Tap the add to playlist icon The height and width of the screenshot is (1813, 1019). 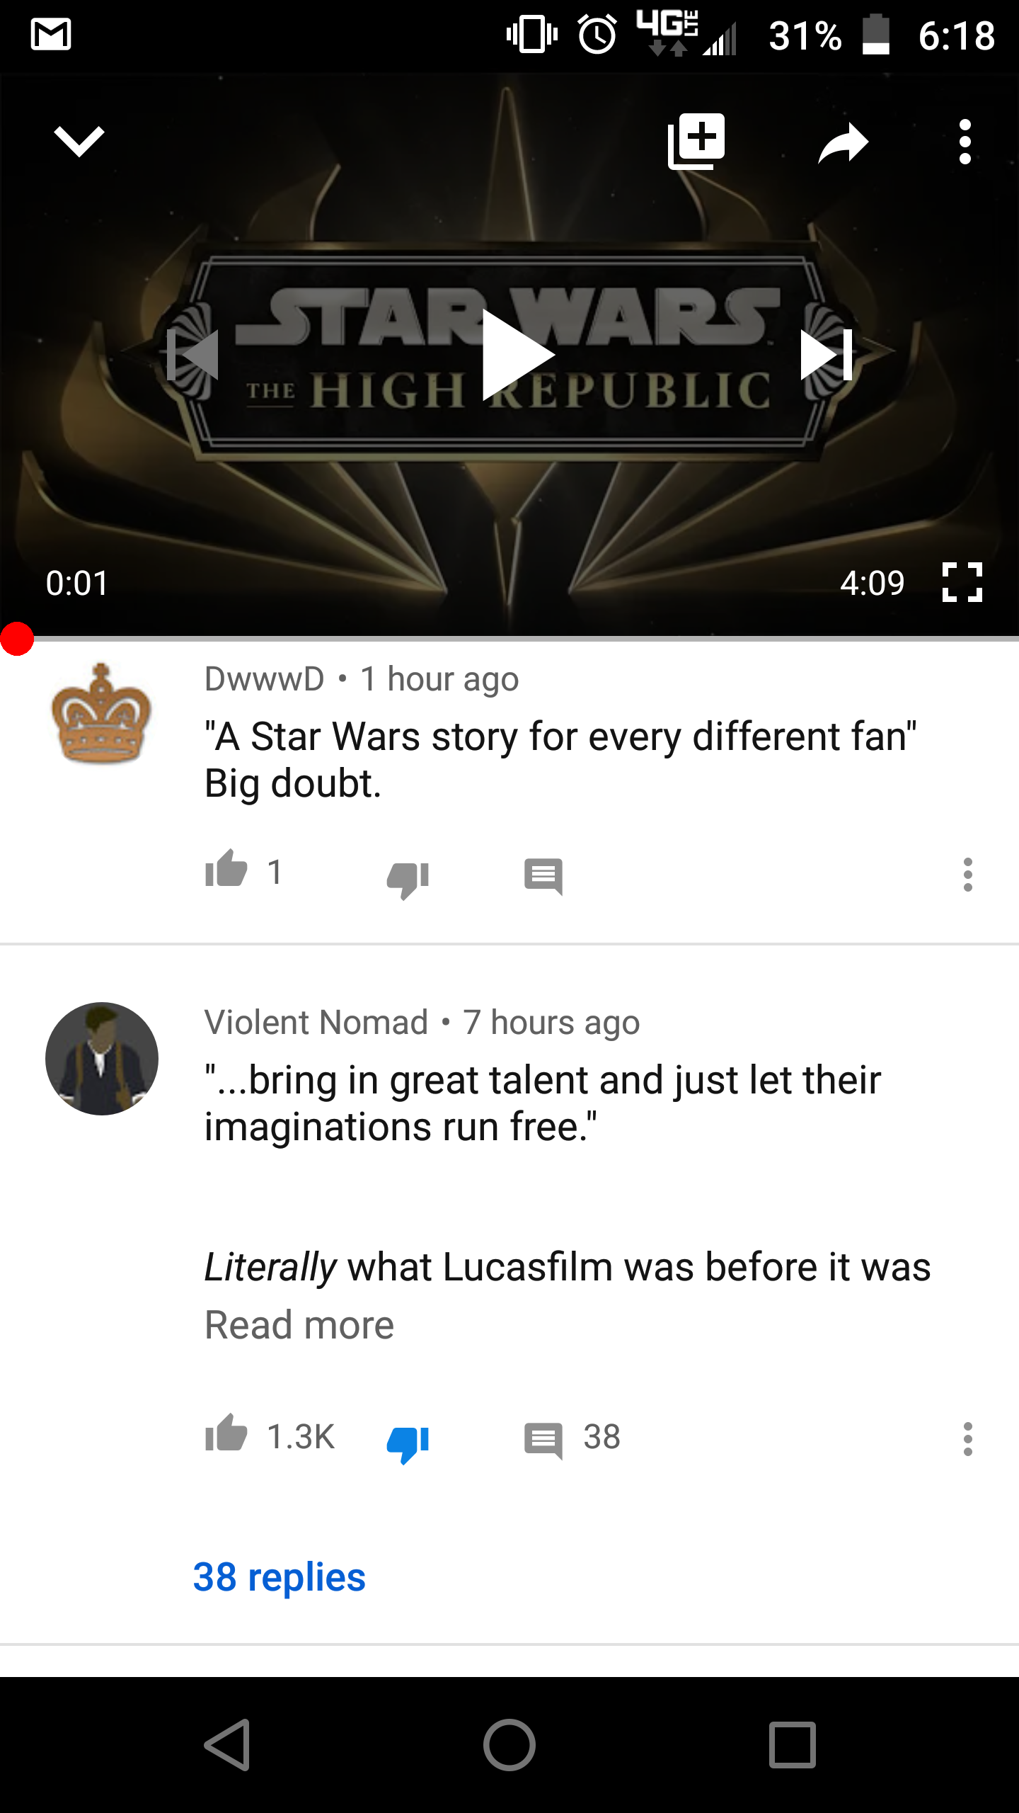pyautogui.click(x=697, y=141)
